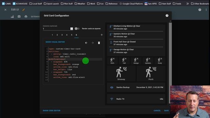Click Garage Motion @ Clear entry
This screenshot has width=210, height=118.
pos(136,51)
